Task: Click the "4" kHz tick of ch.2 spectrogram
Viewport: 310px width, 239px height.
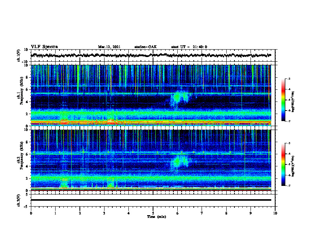Action: [x=27, y=166]
